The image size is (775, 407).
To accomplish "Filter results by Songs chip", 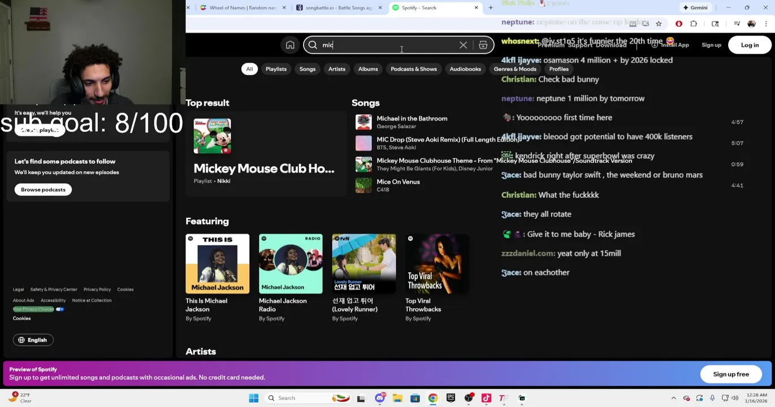I will (x=308, y=69).
